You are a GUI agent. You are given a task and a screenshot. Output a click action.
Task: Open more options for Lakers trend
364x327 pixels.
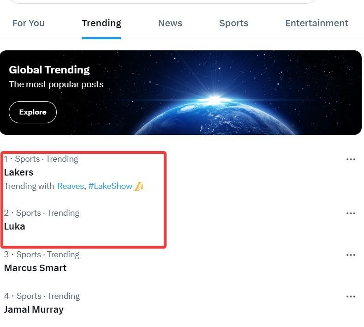(x=351, y=159)
